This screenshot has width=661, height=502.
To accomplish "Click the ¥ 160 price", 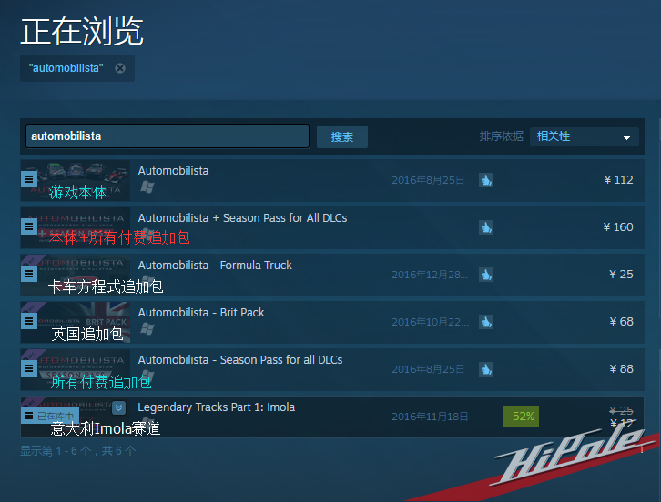I will [618, 227].
